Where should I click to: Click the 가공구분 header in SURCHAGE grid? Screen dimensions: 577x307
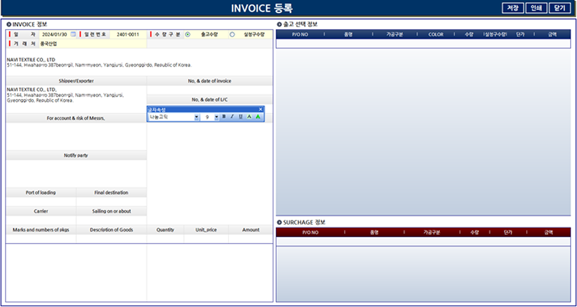432,232
